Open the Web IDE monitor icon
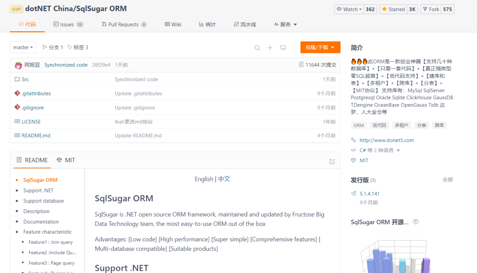 [283, 47]
